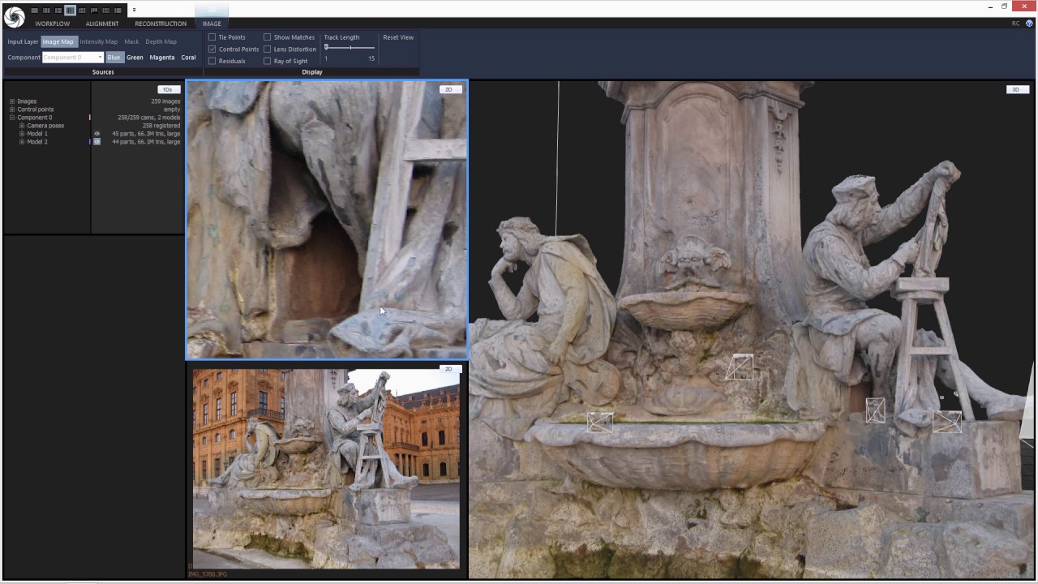
Task: Enable the Tie Points checkbox
Action: pos(212,37)
